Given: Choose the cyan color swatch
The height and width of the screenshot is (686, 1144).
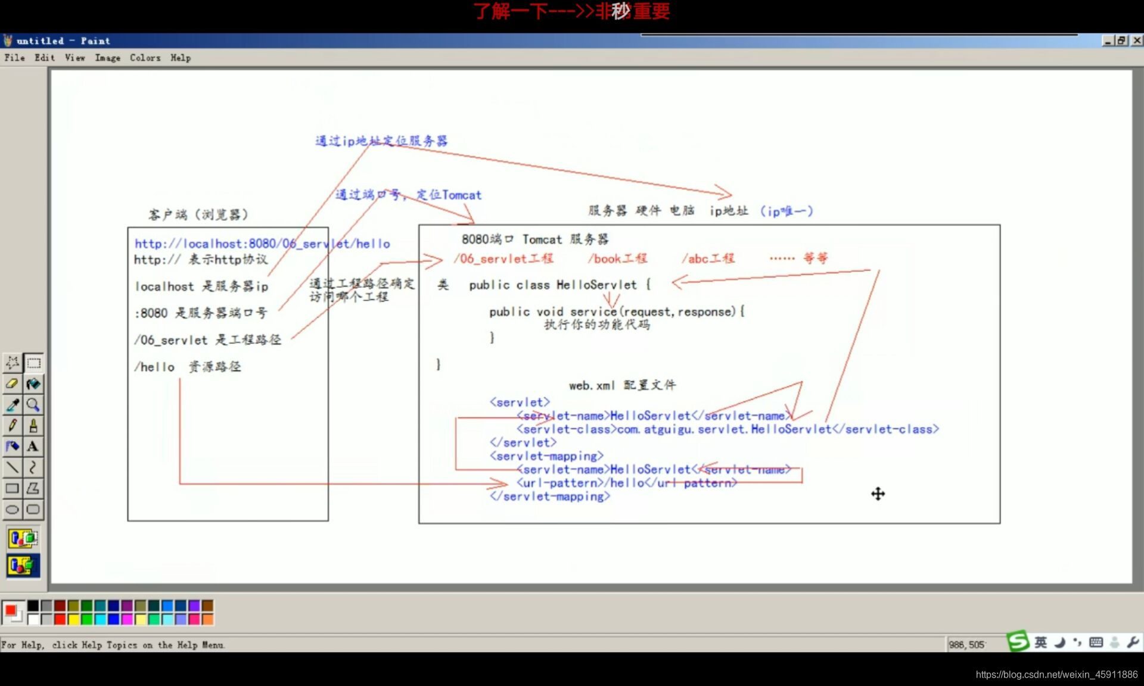Looking at the screenshot, I should (x=100, y=619).
